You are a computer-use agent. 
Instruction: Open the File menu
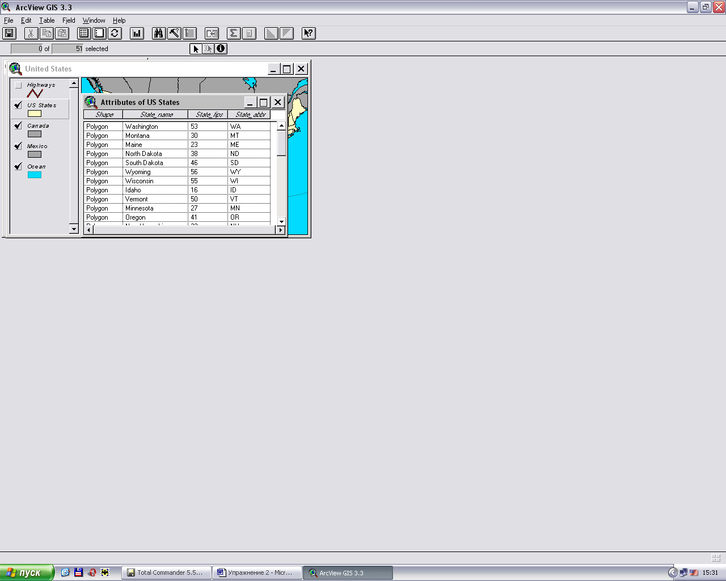pyautogui.click(x=9, y=20)
